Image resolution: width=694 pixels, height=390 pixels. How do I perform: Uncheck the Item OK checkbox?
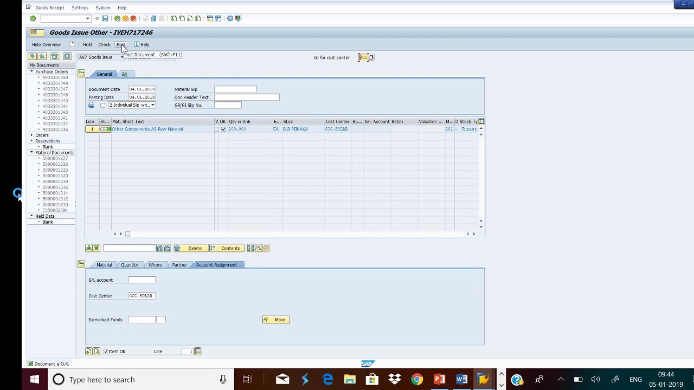pos(106,352)
